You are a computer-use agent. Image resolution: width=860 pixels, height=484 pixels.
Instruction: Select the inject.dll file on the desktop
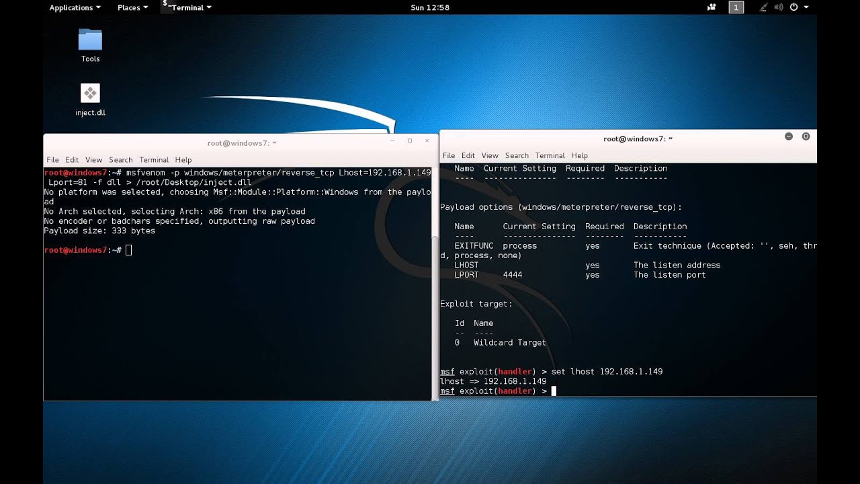(90, 99)
